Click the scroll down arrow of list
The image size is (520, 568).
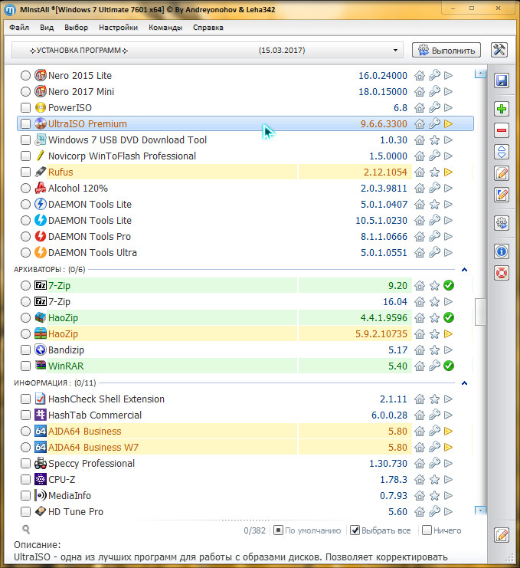pyautogui.click(x=480, y=511)
